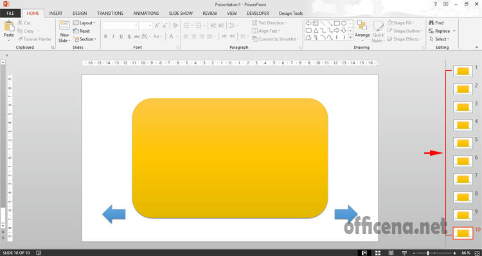Screen dimensions: 482x256
Task: Click the Reset slide button
Action: 82,31
